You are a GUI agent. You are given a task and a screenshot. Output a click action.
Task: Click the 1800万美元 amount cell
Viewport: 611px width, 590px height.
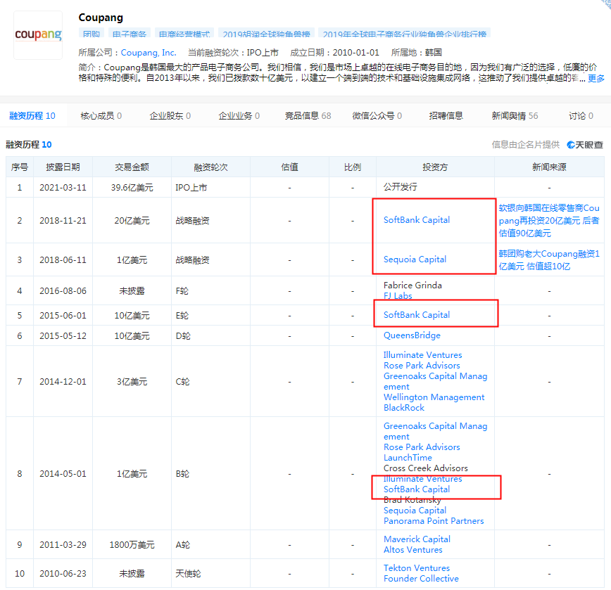click(x=132, y=544)
